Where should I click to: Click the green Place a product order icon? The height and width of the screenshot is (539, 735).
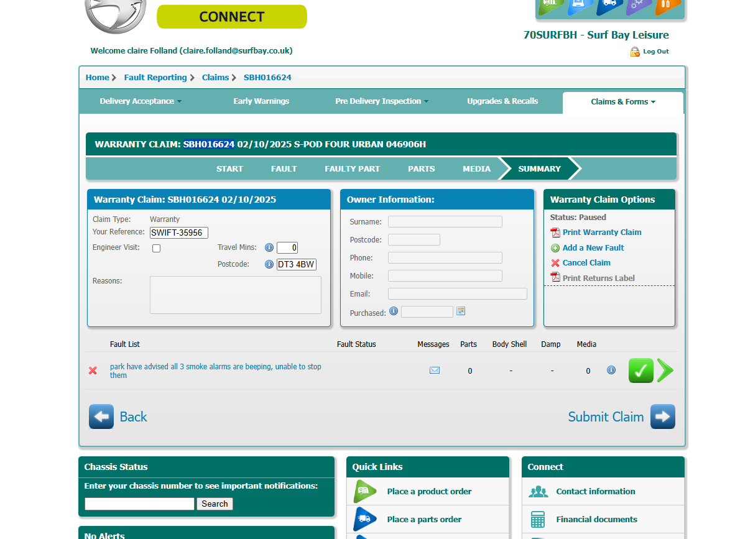365,492
